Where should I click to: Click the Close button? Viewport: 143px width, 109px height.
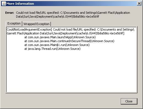point(129,101)
